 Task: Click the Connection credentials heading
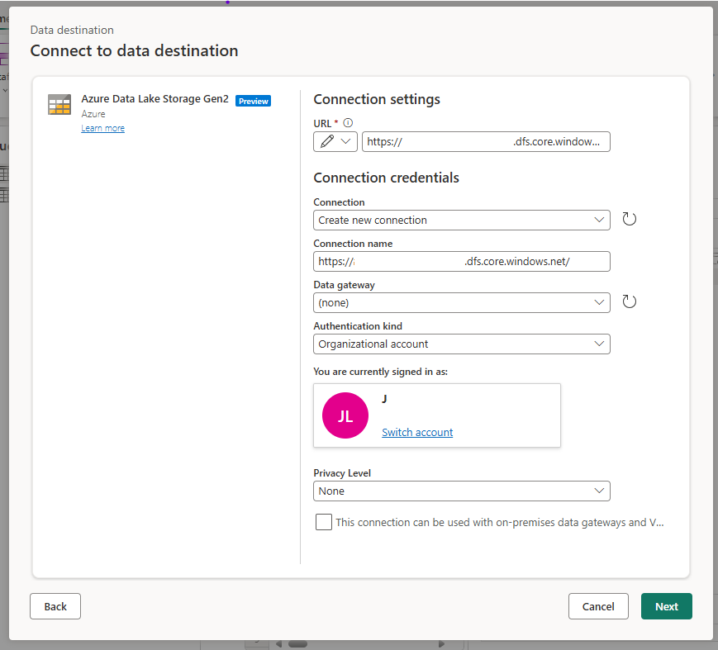pyautogui.click(x=386, y=178)
